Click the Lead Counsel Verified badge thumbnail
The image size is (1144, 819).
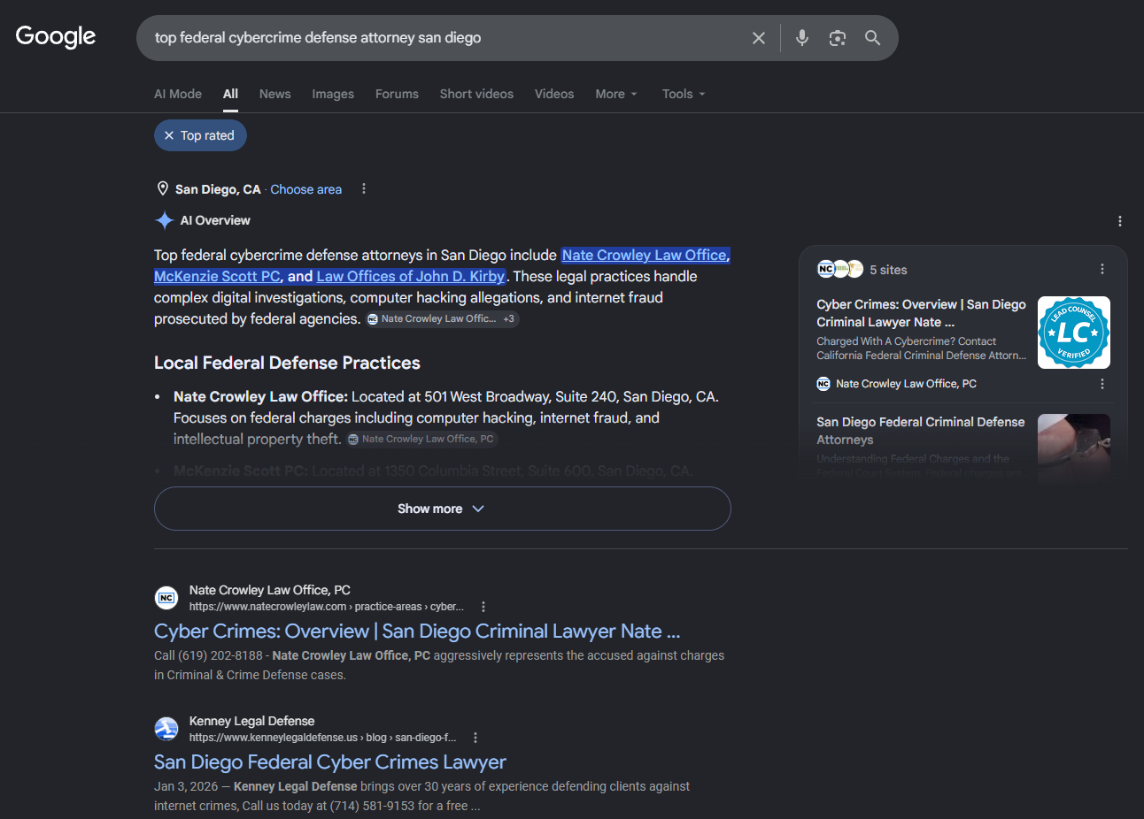pos(1074,333)
